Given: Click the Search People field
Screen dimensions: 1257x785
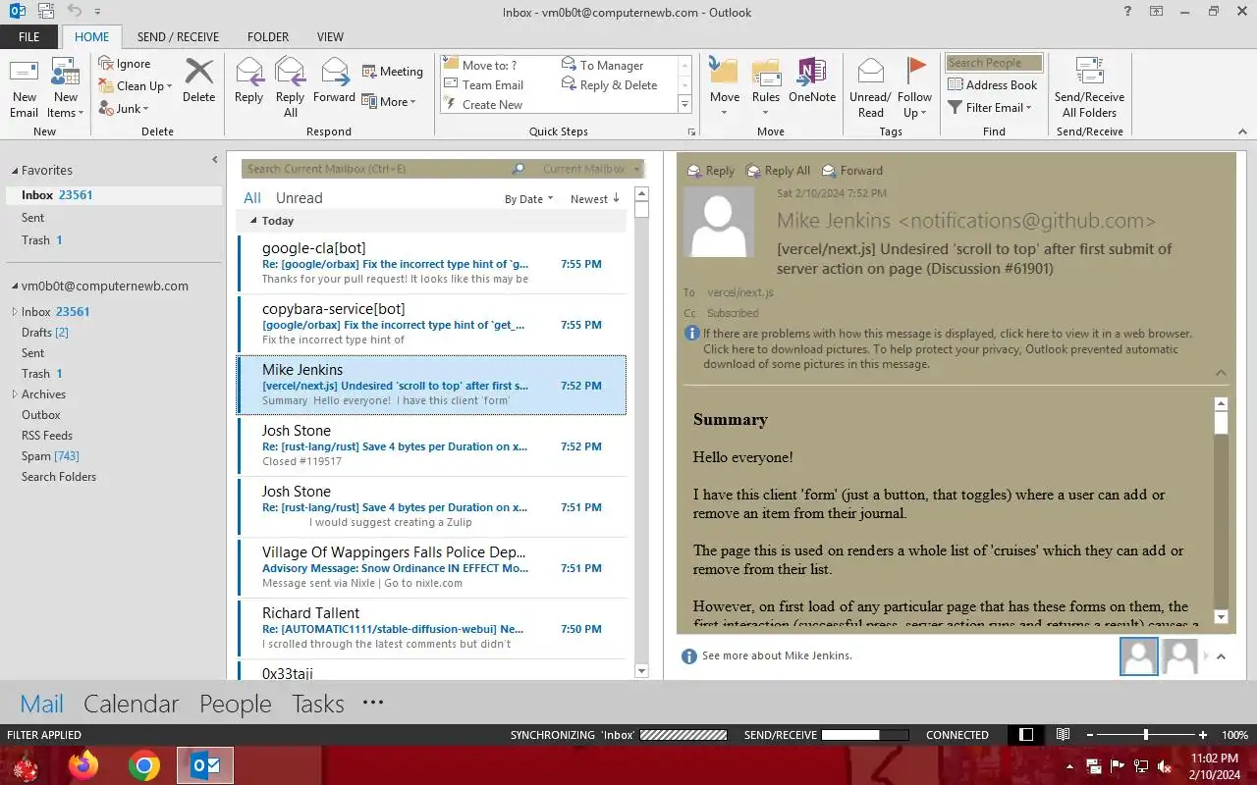Looking at the screenshot, I should (994, 63).
